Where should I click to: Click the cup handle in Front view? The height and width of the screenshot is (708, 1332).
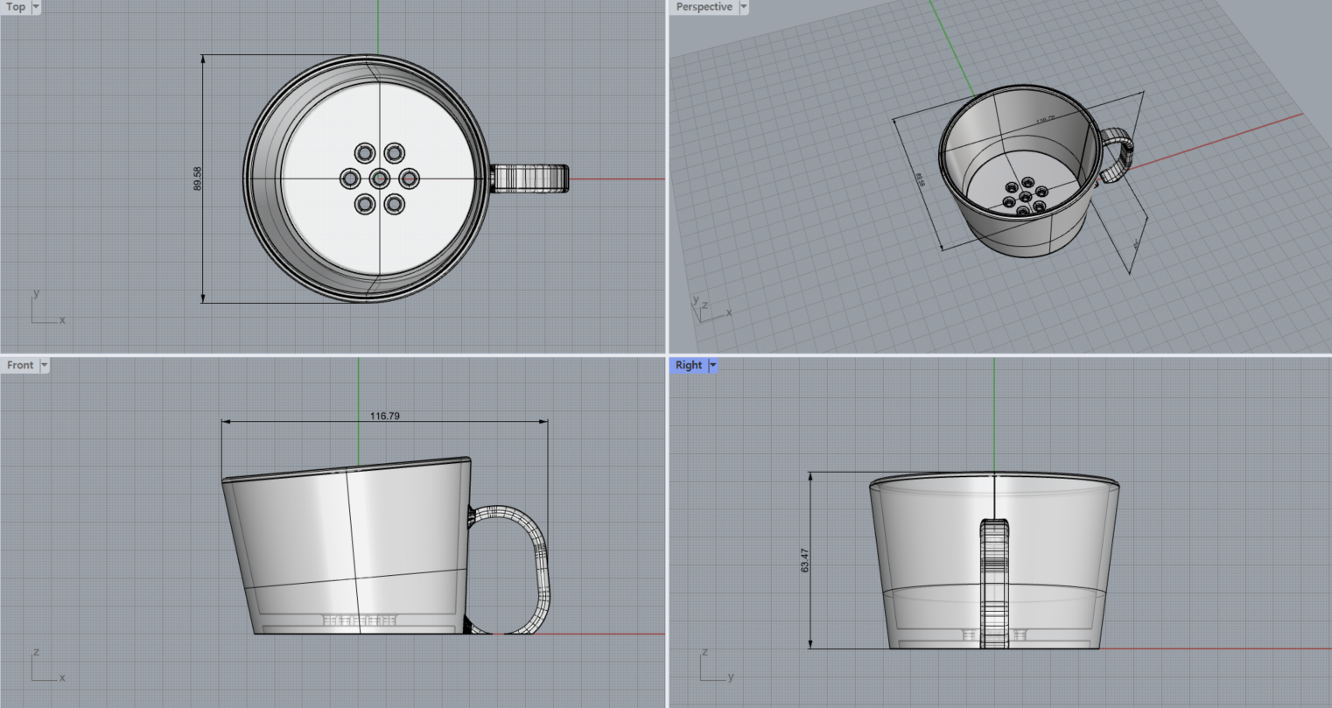(x=543, y=569)
